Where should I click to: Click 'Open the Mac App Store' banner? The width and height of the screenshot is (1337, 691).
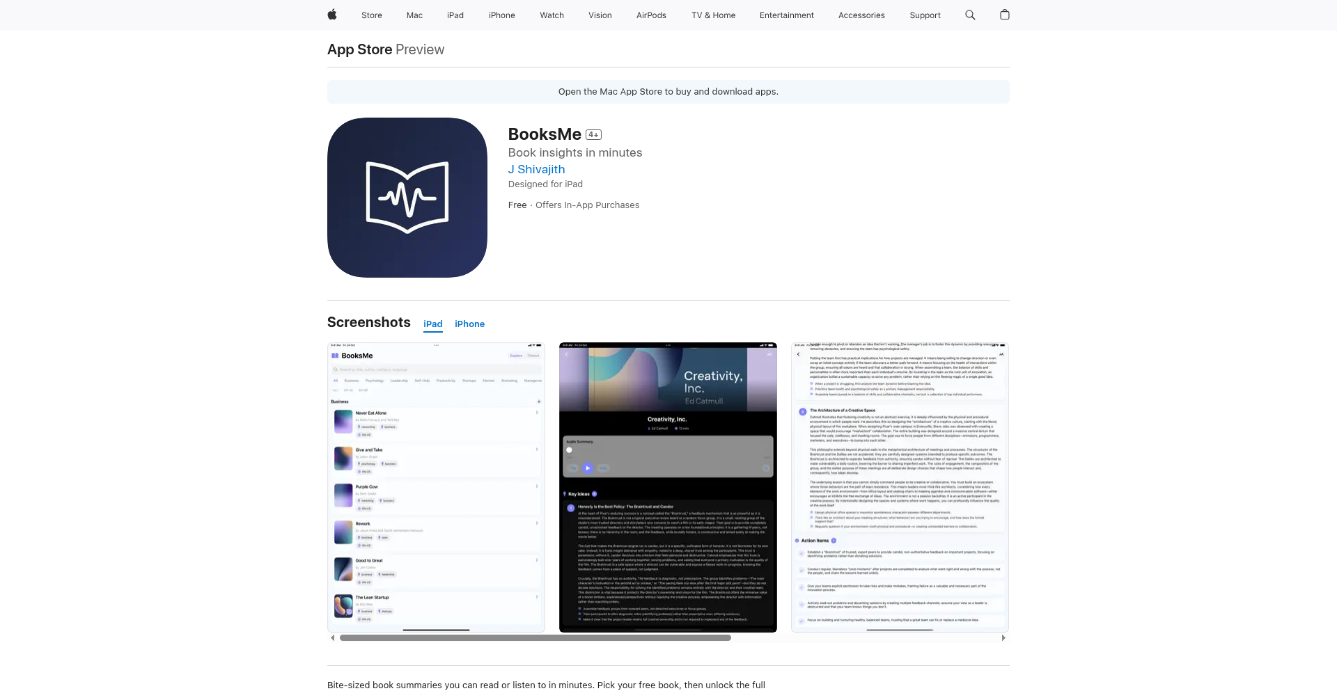(668, 92)
